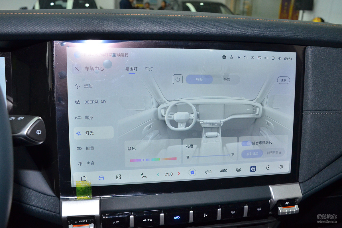The image size is (342, 228).
Task: Tap the speaker volume icon in bottom bar
Action: click(x=281, y=167)
